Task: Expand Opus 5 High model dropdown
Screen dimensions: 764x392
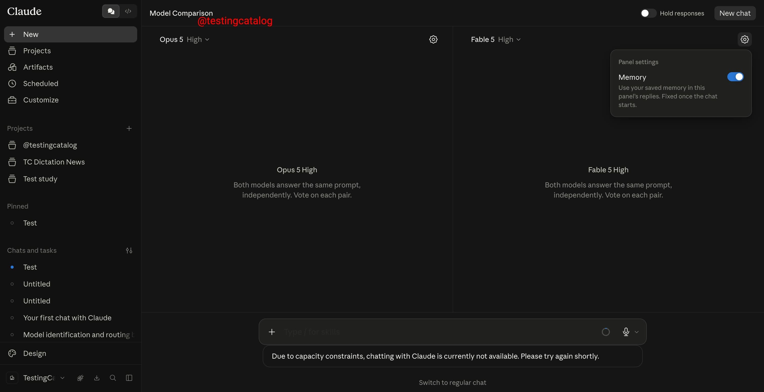Action: 184,39
